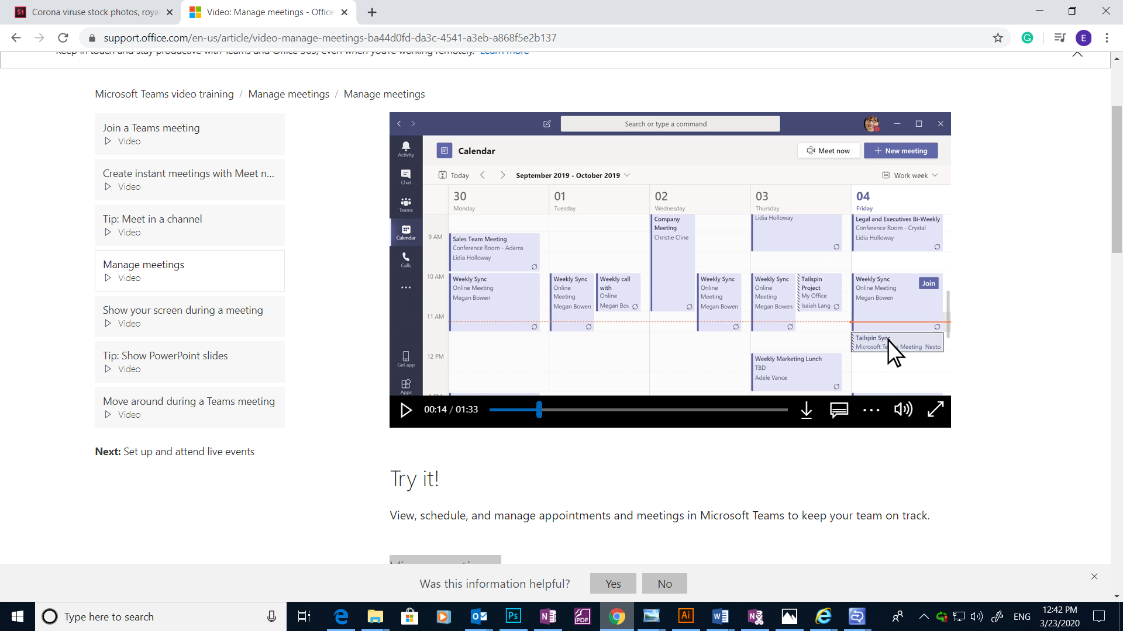1123x631 pixels.
Task: Show hidden system tray icons
Action: (x=924, y=616)
